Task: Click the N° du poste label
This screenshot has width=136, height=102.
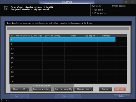Action: tap(100, 13)
